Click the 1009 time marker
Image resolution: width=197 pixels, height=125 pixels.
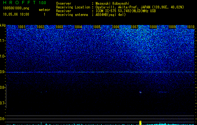(x=172, y=27)
